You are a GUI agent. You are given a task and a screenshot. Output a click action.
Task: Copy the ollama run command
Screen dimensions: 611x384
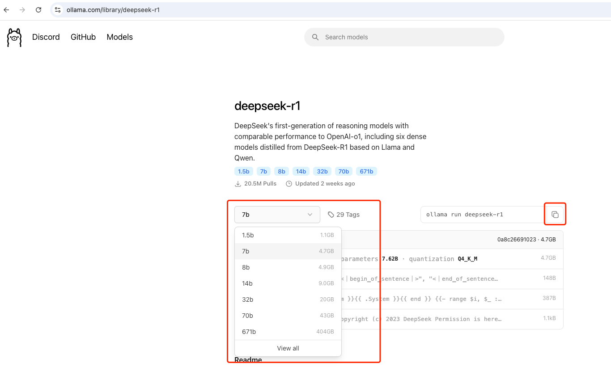555,215
